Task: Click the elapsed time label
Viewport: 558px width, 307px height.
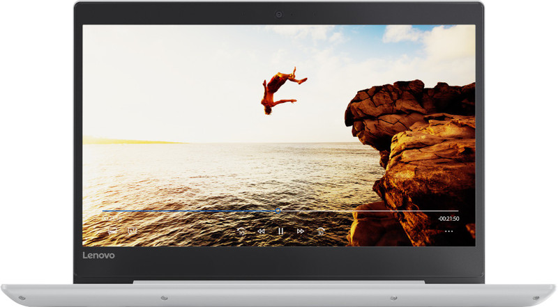Action: click(113, 219)
